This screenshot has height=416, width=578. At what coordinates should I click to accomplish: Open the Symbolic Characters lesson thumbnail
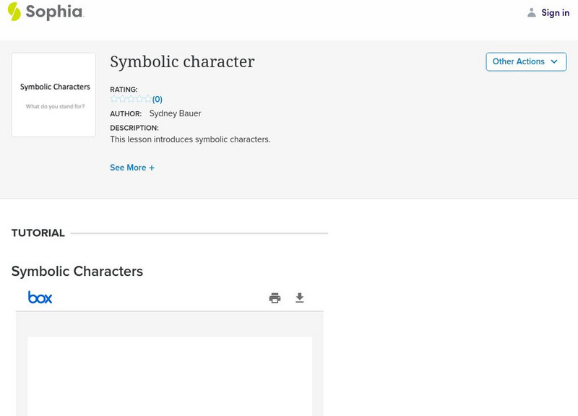54,95
